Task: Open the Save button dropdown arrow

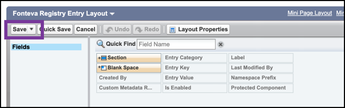Action: (x=31, y=29)
